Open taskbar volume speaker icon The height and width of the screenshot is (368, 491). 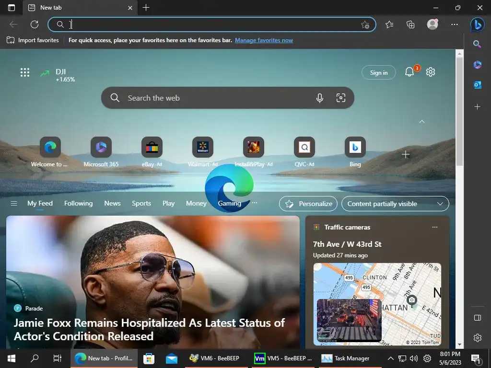414,358
